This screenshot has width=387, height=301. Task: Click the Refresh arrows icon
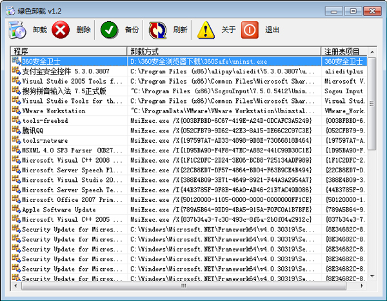[x=157, y=30]
